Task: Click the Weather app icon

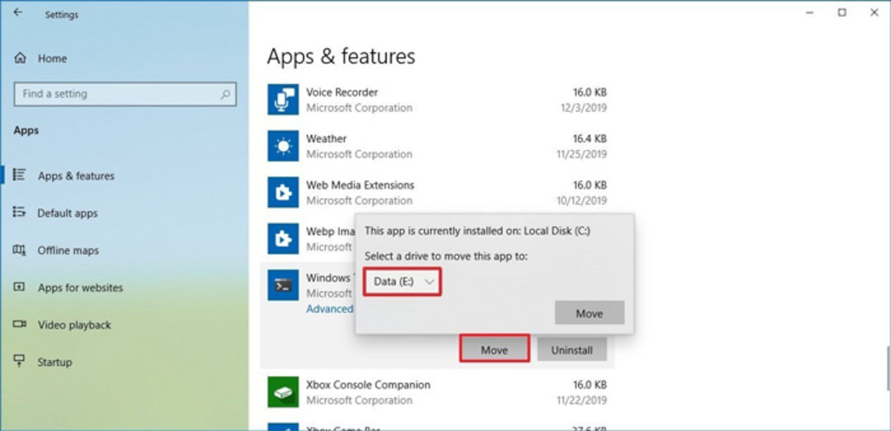Action: 283,146
